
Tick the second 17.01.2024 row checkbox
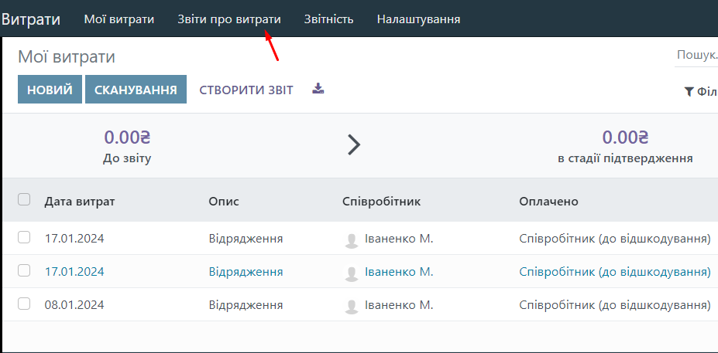(24, 271)
